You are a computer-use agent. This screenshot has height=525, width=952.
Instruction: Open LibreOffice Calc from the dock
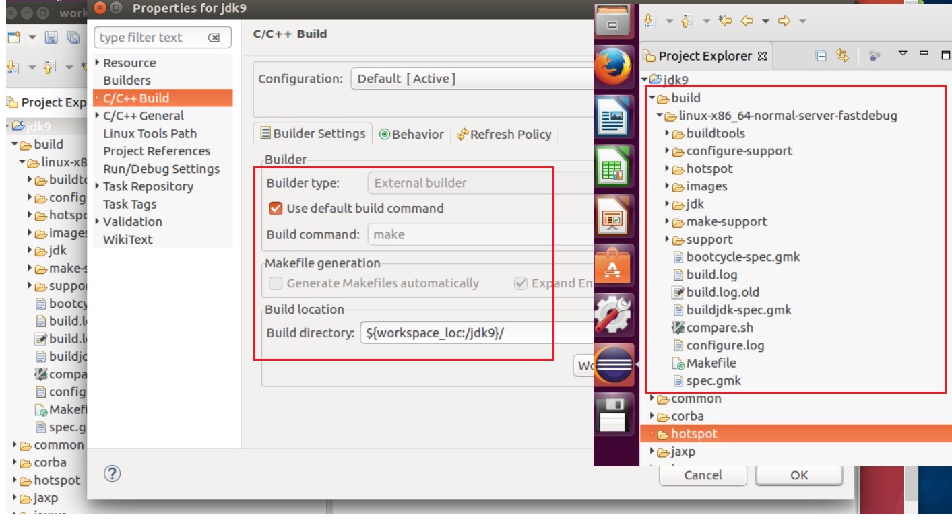613,167
